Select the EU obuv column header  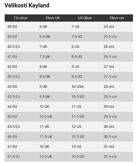[x=21, y=18]
